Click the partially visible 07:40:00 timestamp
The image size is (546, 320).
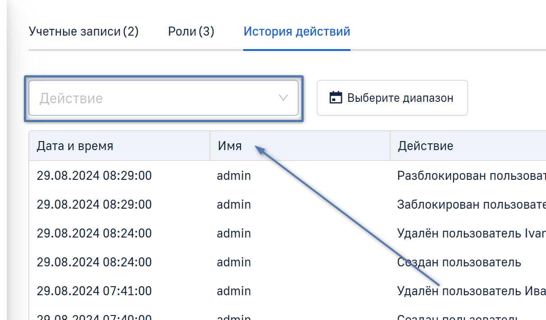[94, 317]
